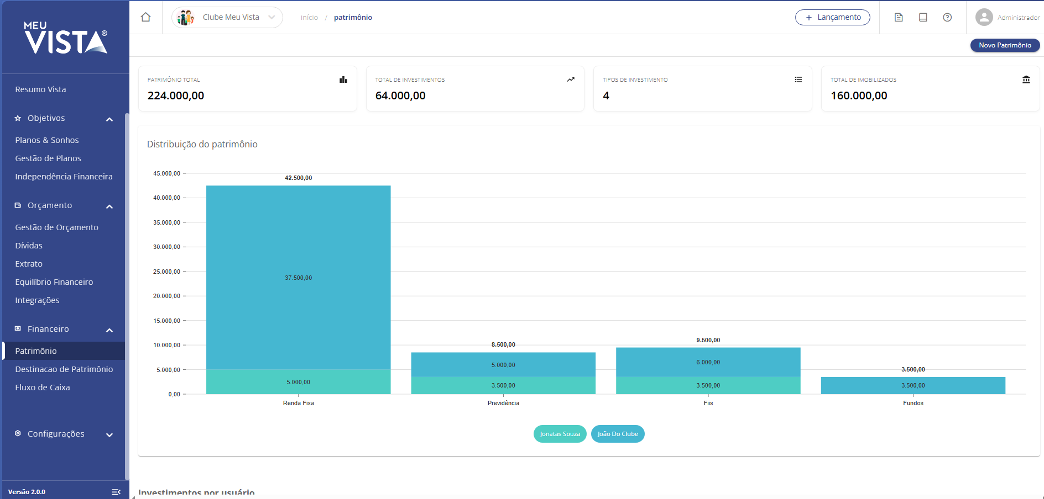Click bar chart icon on Patrimônio Total card

pyautogui.click(x=343, y=79)
